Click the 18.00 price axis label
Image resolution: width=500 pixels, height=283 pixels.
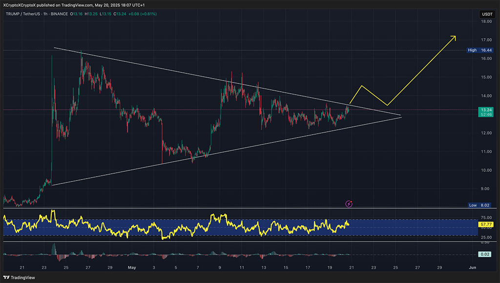pos(486,21)
